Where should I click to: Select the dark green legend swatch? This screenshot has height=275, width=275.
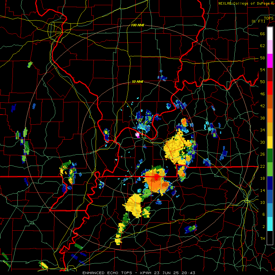point(270,156)
